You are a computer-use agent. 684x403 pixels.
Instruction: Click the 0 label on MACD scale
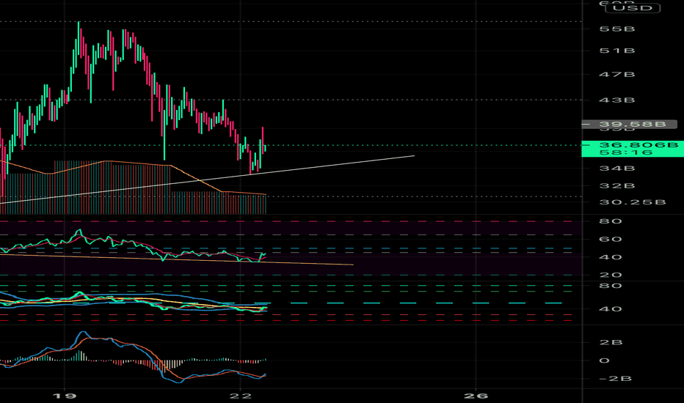click(x=604, y=361)
